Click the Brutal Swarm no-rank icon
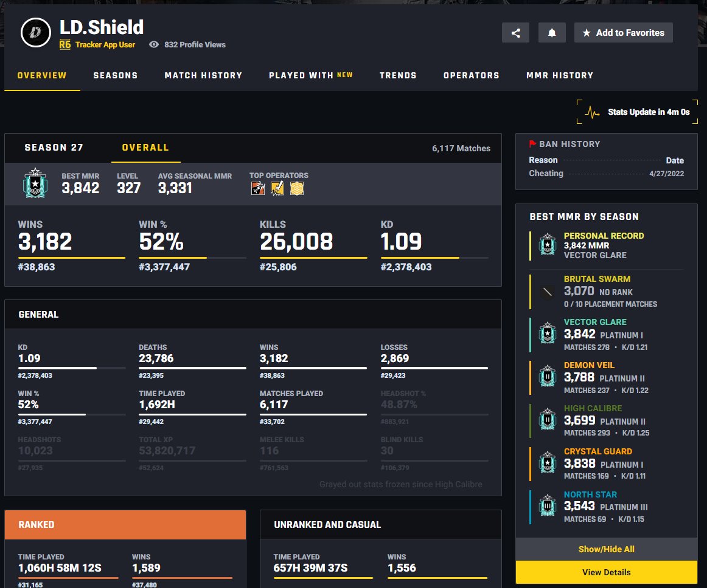The width and height of the screenshot is (707, 588). pyautogui.click(x=548, y=292)
